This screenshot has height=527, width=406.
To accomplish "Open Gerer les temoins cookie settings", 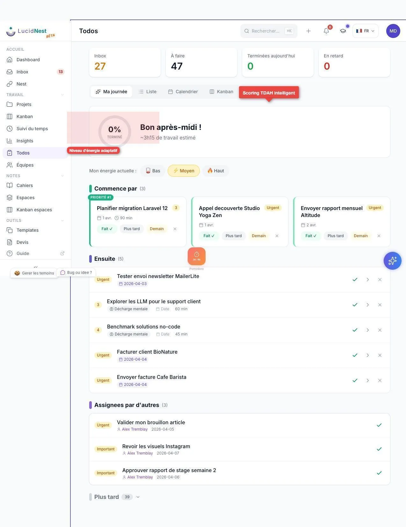I will point(34,273).
